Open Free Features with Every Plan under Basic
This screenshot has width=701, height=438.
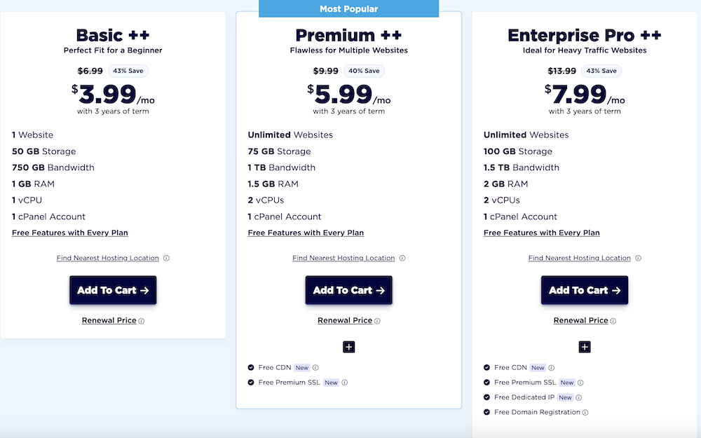pyautogui.click(x=70, y=233)
